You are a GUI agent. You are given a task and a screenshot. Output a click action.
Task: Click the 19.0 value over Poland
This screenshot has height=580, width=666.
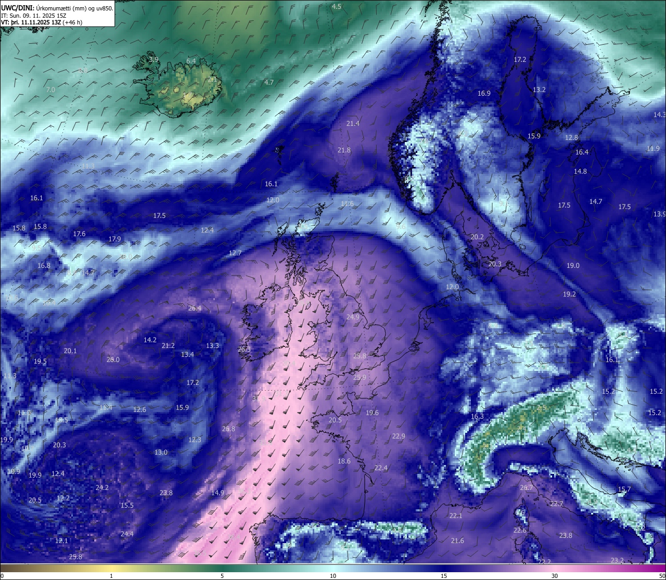point(573,266)
